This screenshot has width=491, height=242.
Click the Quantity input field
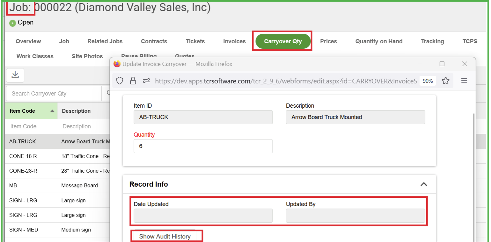(203, 146)
